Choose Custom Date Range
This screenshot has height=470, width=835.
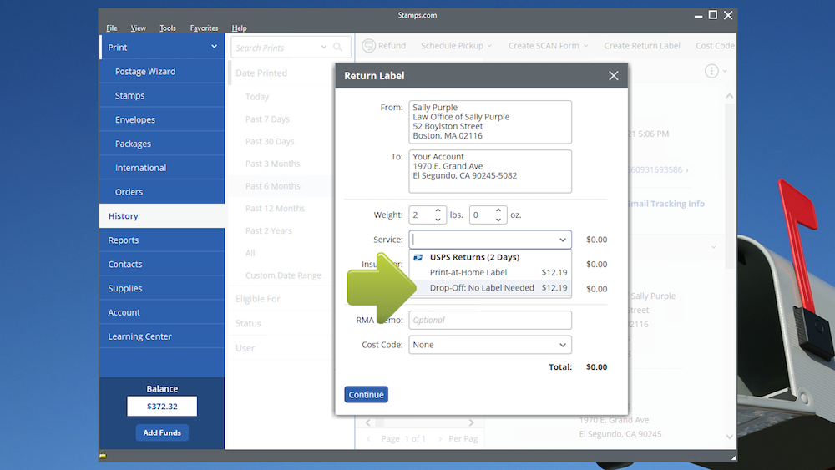[x=283, y=275]
